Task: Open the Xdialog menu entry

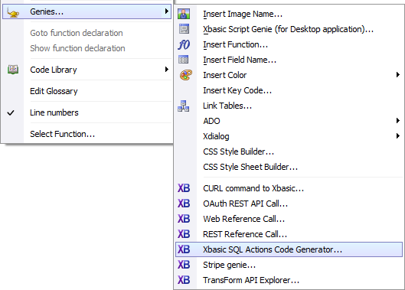Action: (x=289, y=136)
